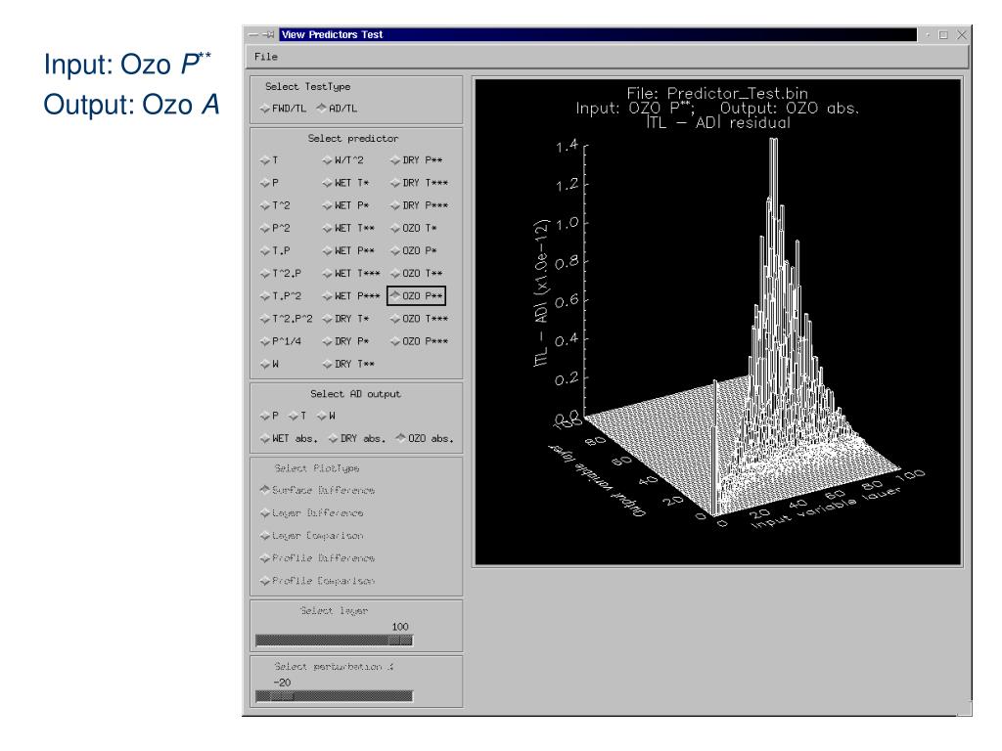Viewport: 1002px width, 751px height.
Task: Choose predictor T^2.P
Action: point(281,274)
